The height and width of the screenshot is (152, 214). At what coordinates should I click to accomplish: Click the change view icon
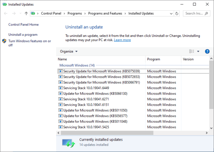coord(192,51)
